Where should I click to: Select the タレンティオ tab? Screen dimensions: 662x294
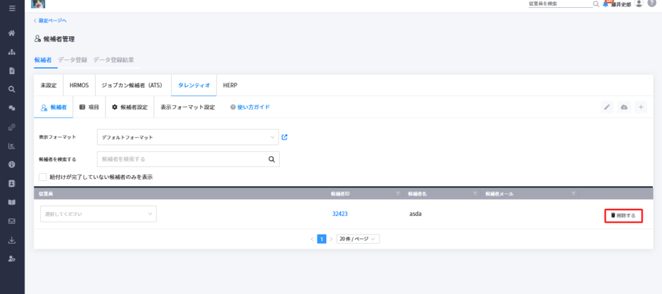[194, 85]
